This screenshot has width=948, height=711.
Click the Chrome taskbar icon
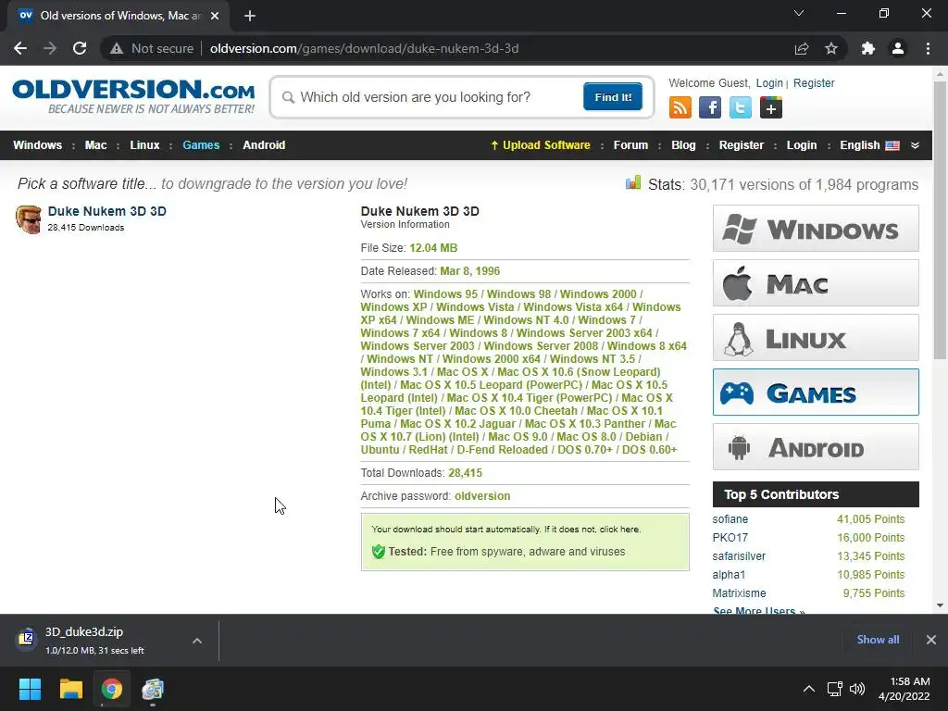(112, 689)
